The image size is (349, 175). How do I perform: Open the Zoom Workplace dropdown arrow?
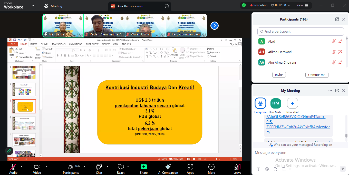tap(33, 6)
